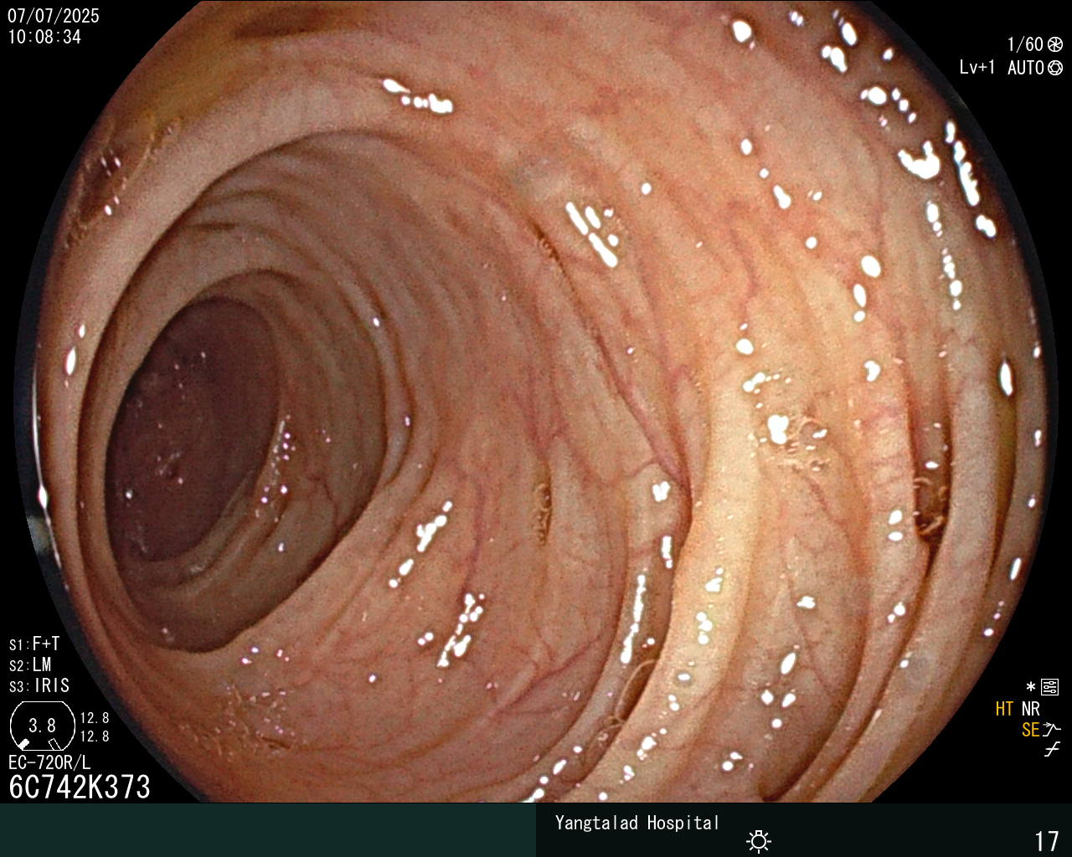Click the S2: LM switch assignment
The image size is (1072, 857).
click(30, 665)
